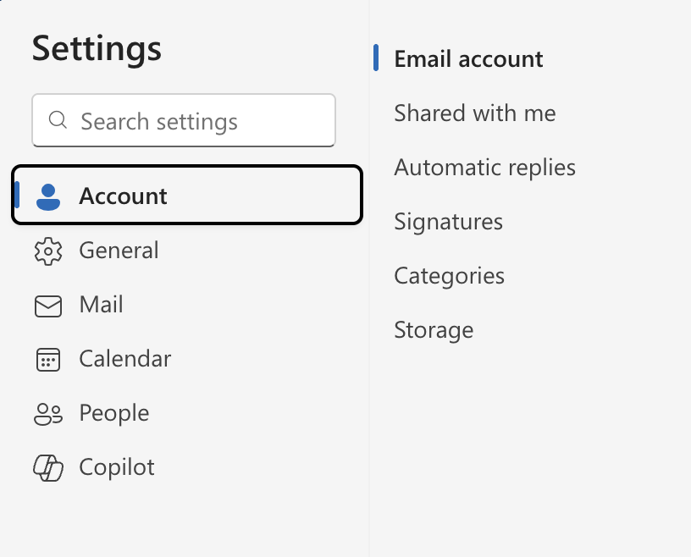This screenshot has height=557, width=691.
Task: Go to Signatures settings
Action: (448, 222)
